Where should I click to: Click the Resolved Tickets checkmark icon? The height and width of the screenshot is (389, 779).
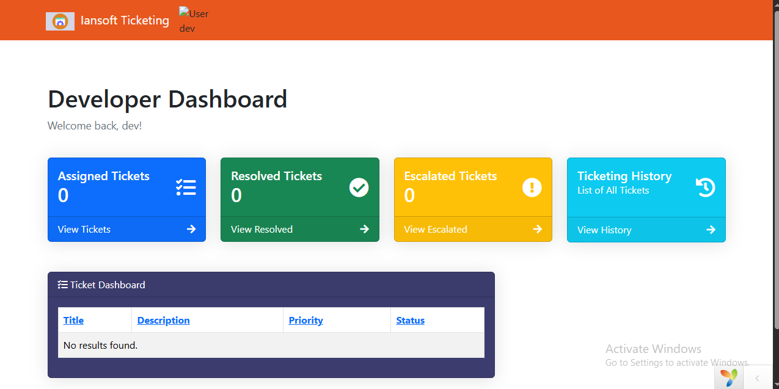click(359, 187)
